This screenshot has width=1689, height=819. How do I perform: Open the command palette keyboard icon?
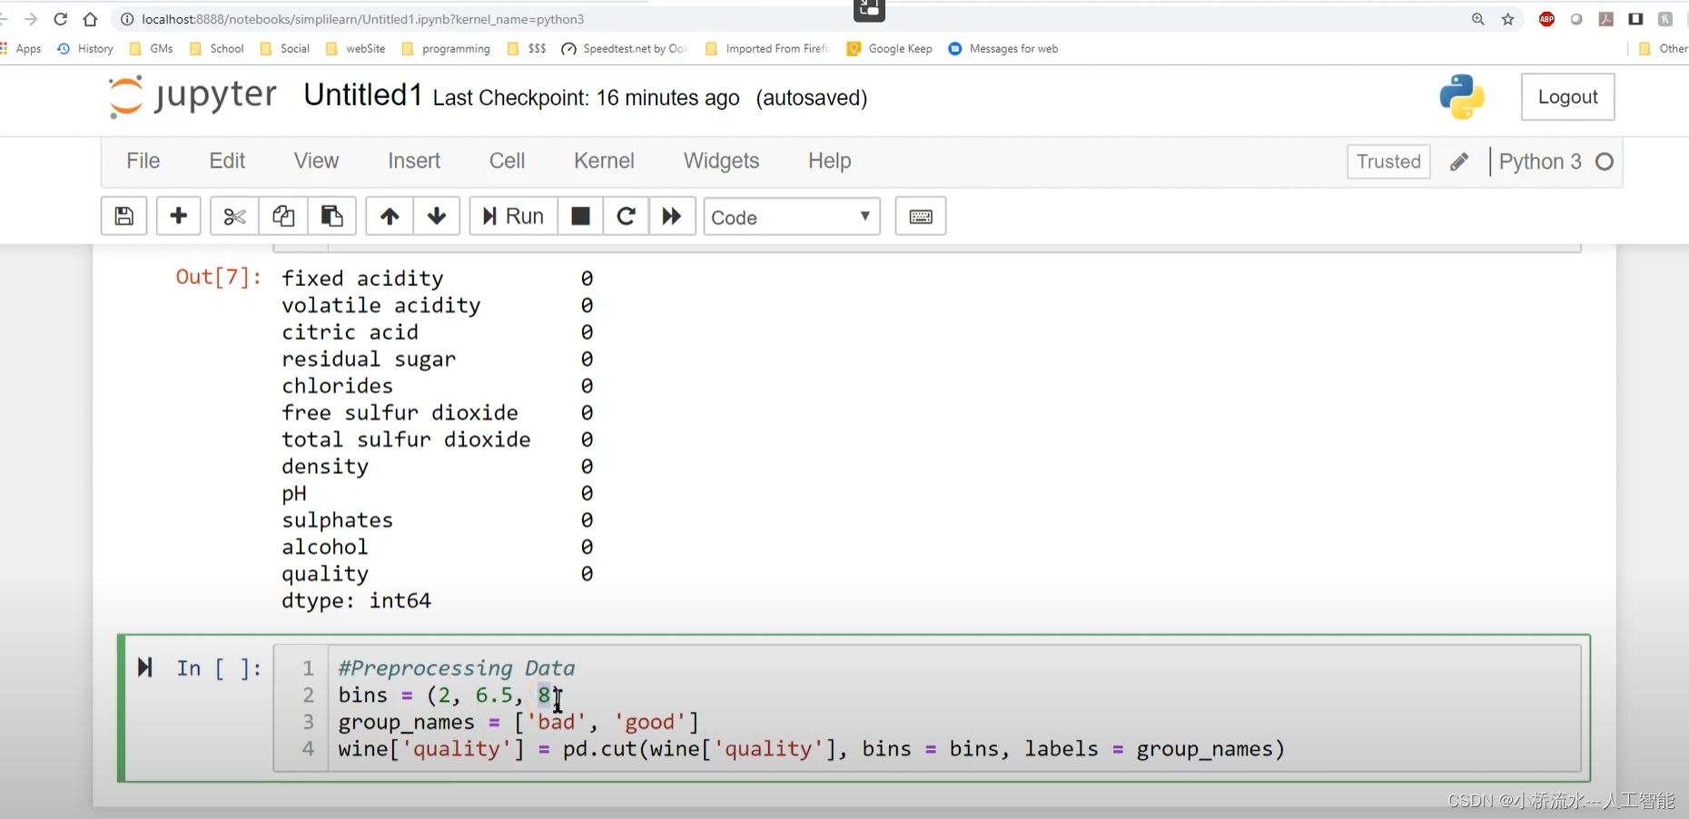921,216
